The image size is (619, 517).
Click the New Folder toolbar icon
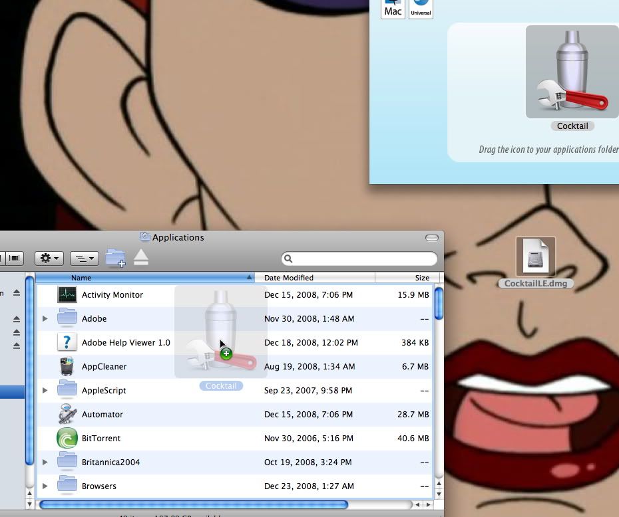[115, 258]
